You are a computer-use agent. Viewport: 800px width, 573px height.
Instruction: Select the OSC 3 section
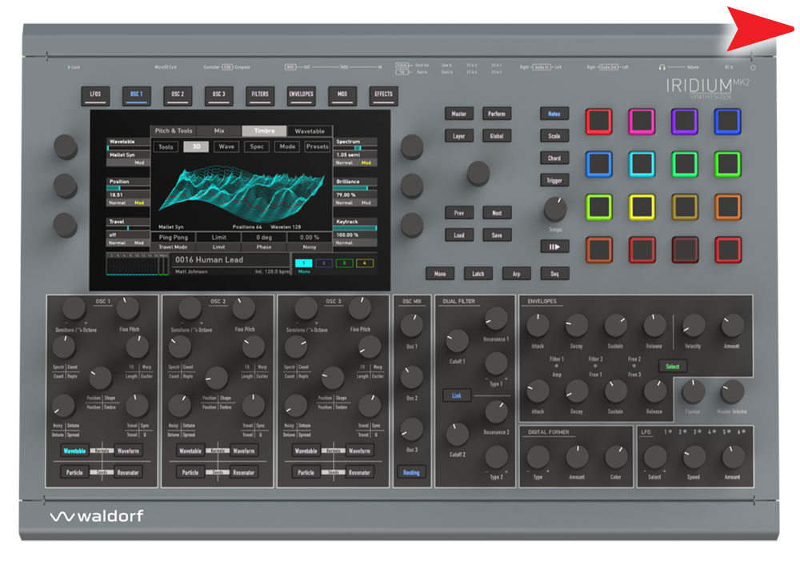click(217, 94)
